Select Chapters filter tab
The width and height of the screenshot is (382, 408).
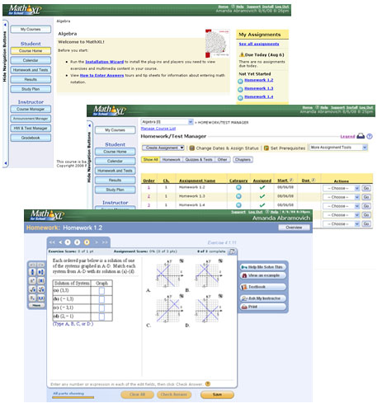(243, 160)
